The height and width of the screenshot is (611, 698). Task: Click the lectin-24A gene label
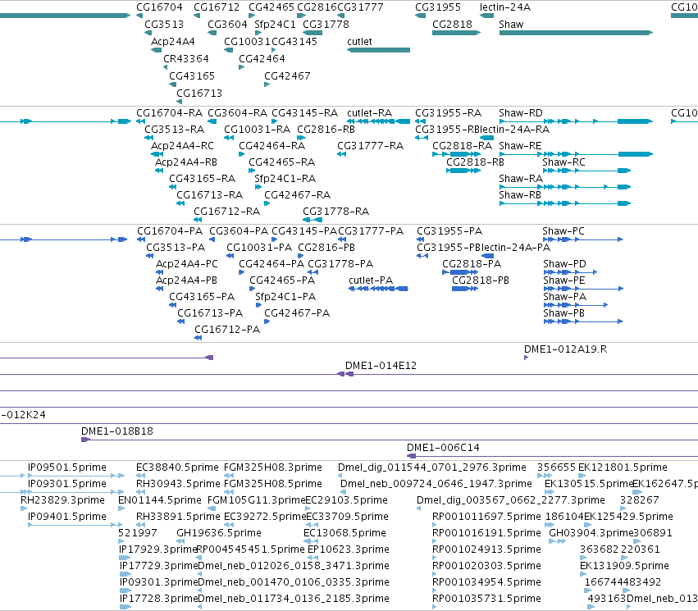(x=505, y=7)
